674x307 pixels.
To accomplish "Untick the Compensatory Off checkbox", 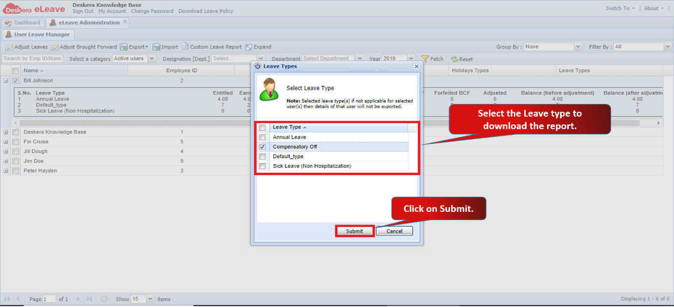I will (x=263, y=147).
